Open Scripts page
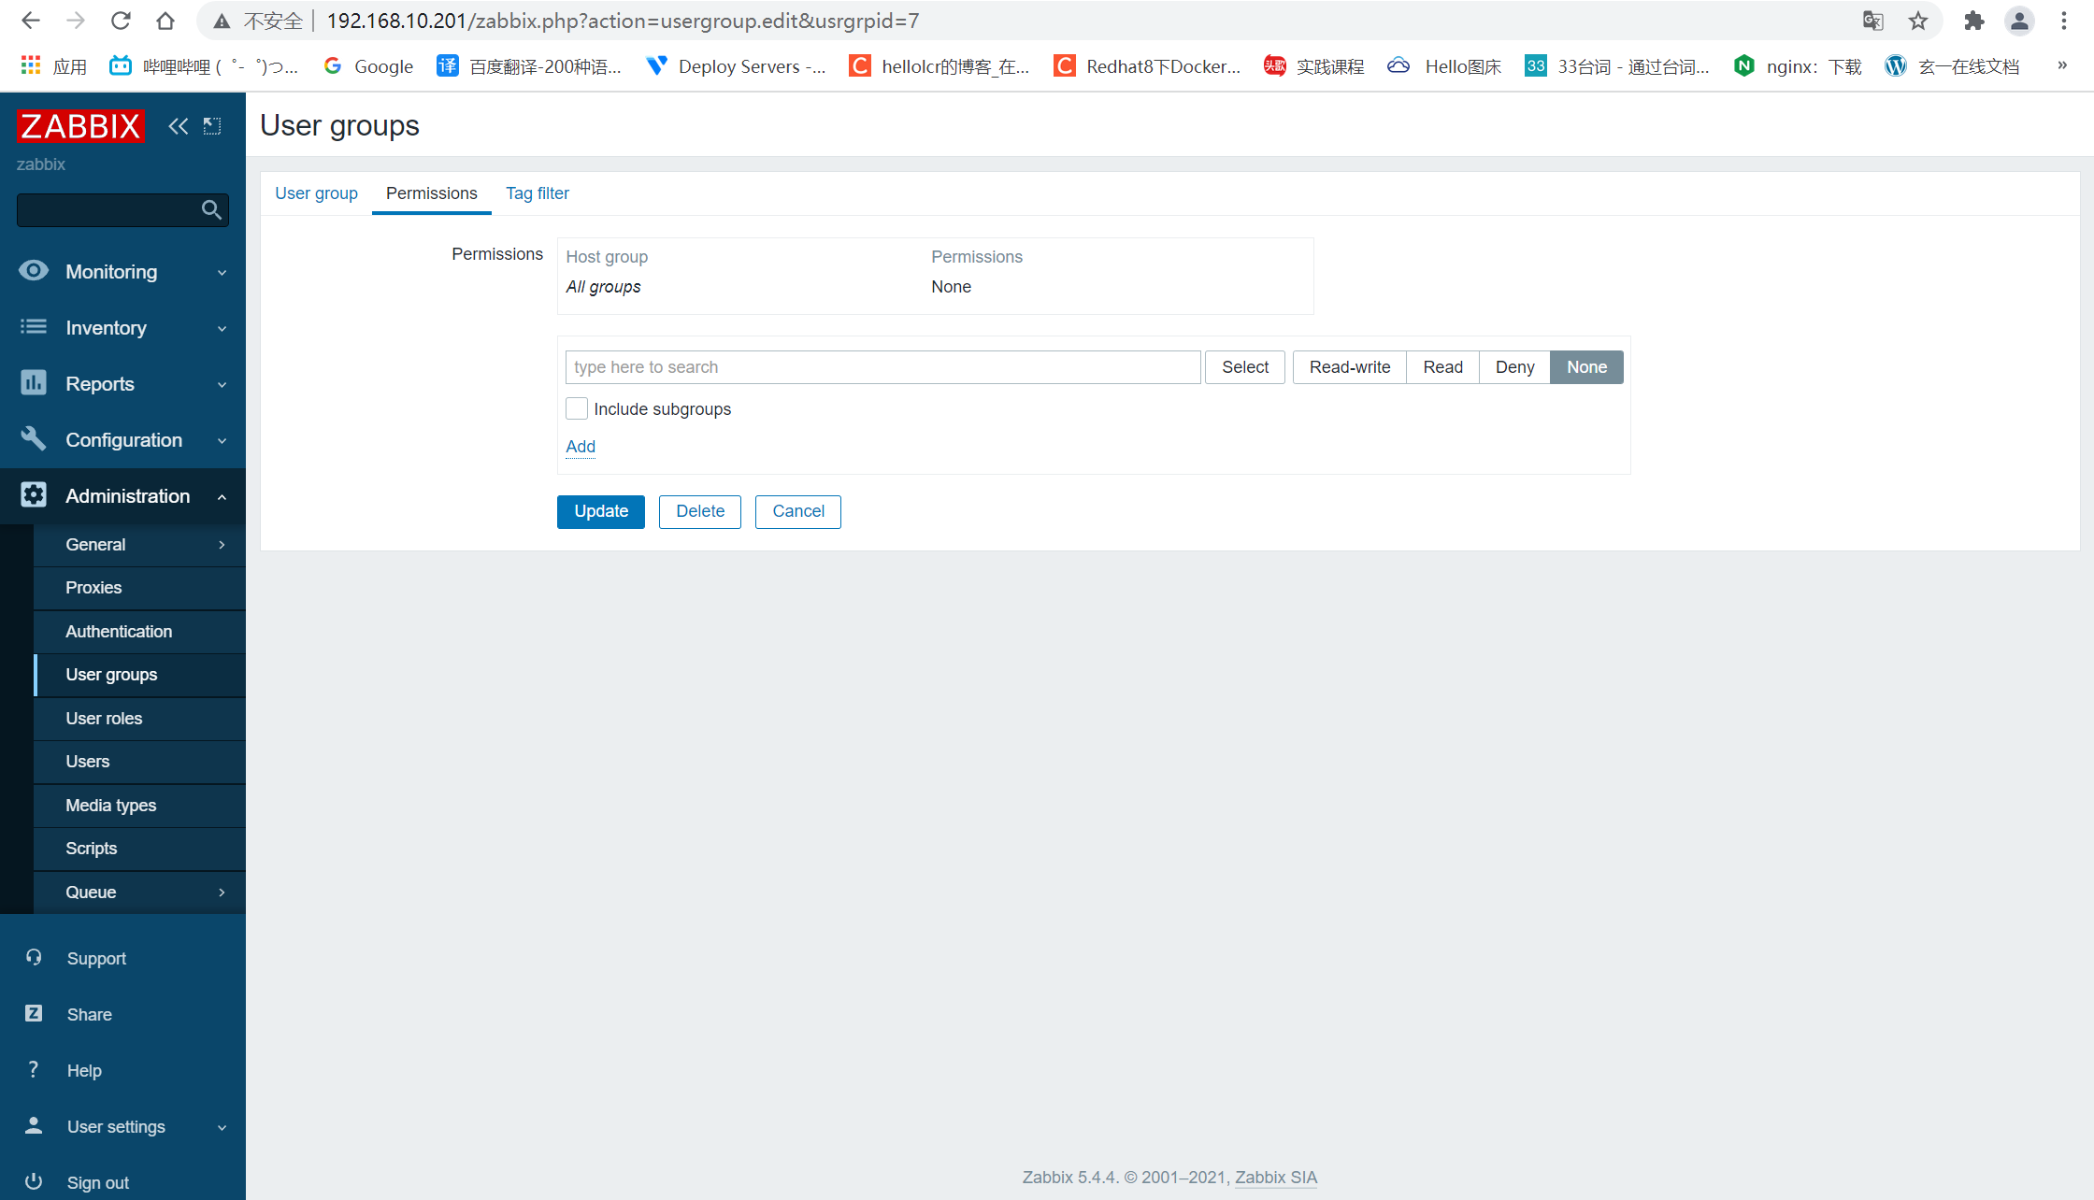 click(140, 849)
